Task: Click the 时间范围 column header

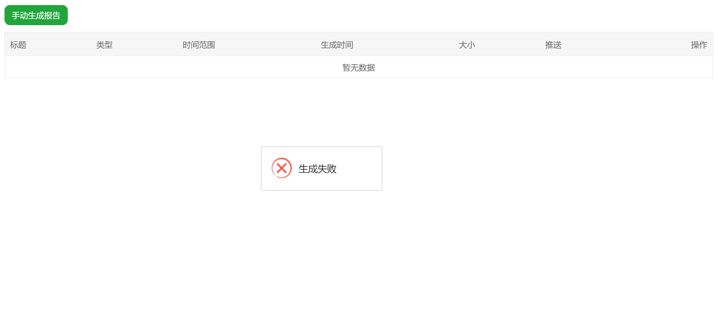Action: [x=199, y=45]
